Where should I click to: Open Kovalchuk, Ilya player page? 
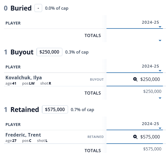click(24, 77)
